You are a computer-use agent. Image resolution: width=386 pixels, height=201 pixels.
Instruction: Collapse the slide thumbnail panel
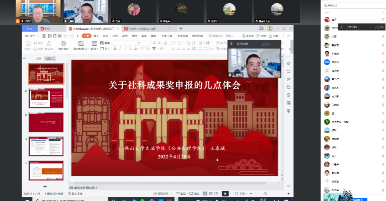click(25, 58)
